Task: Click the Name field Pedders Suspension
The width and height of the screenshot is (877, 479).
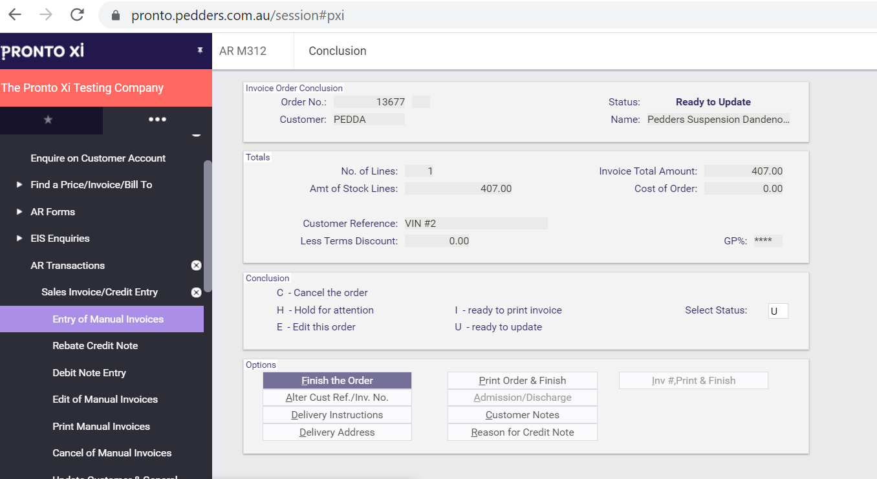Action: (x=719, y=120)
